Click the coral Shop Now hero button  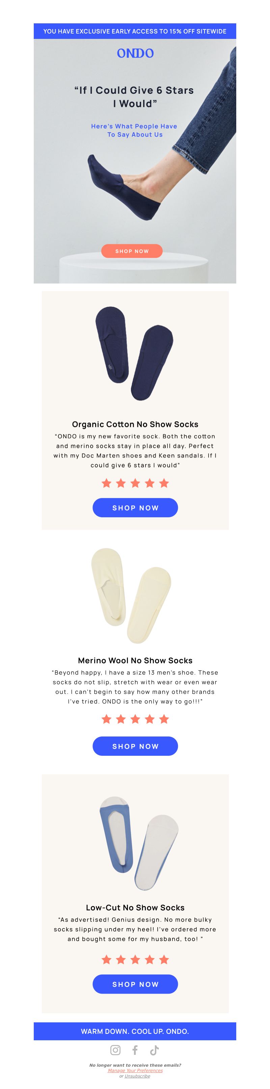tap(132, 251)
